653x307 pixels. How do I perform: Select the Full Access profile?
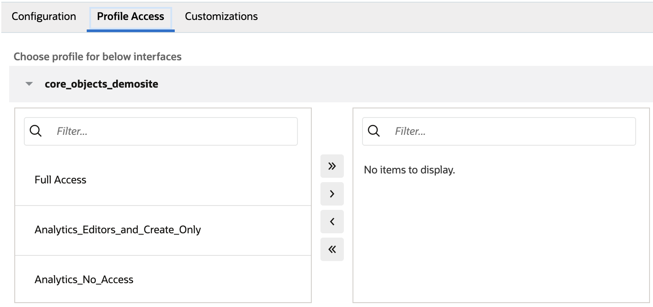pyautogui.click(x=60, y=180)
